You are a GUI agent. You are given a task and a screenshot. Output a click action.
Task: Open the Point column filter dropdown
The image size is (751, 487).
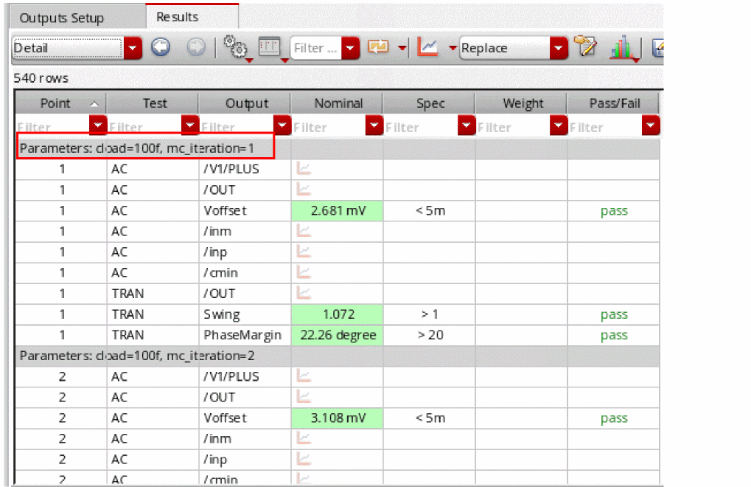tap(98, 127)
